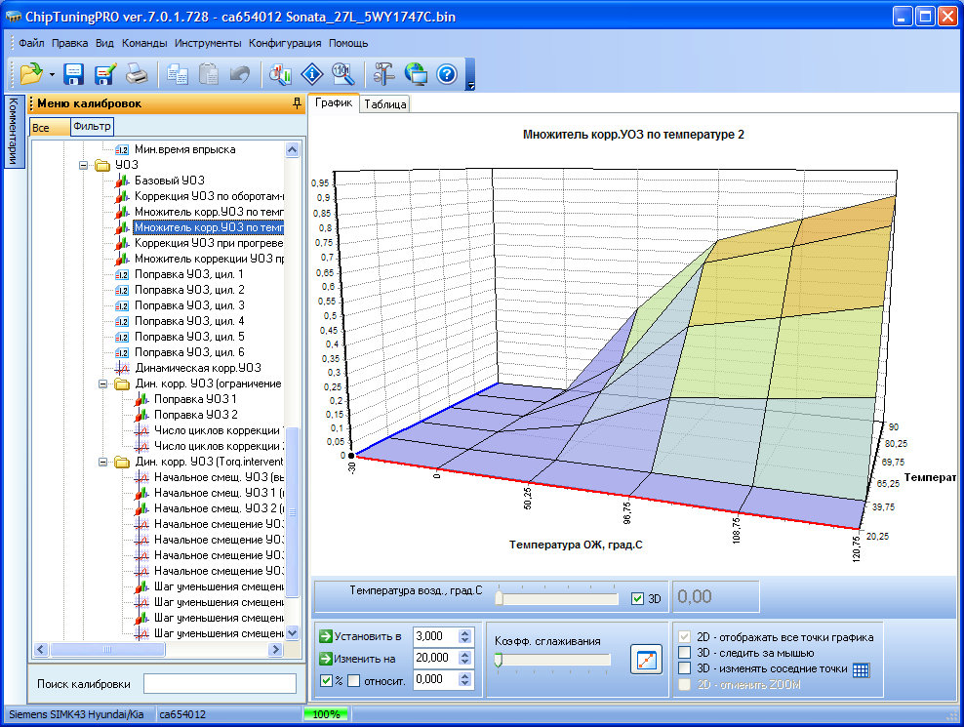Switch to the Таблица tab
The image size is (964, 727).
click(x=385, y=103)
